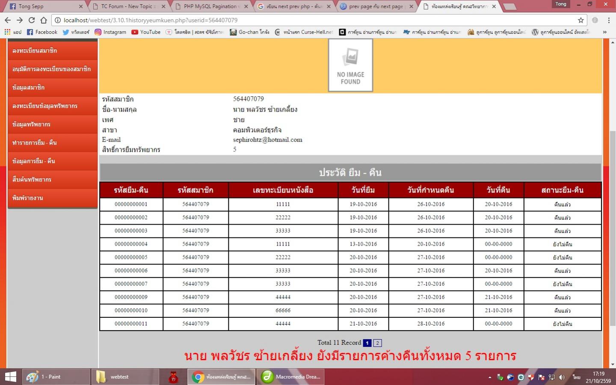Open a new browser tab
This screenshot has height=385, width=616.
coord(510,6)
